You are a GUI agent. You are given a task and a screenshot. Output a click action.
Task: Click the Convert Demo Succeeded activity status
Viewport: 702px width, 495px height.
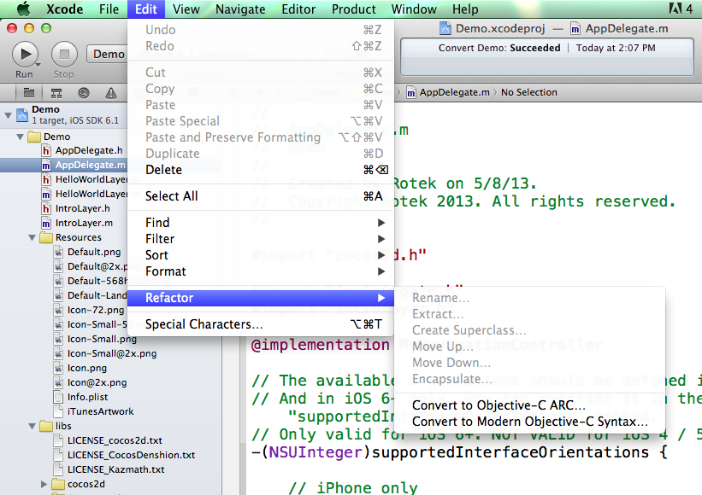point(546,48)
